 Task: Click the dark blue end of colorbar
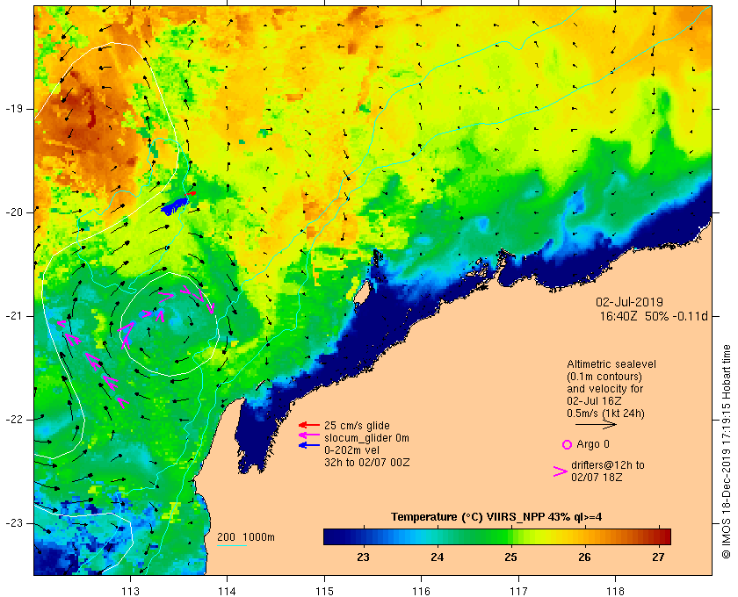(333, 536)
